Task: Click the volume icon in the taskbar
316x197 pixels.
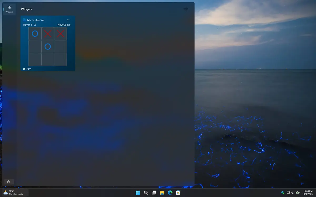Action: coord(293,193)
